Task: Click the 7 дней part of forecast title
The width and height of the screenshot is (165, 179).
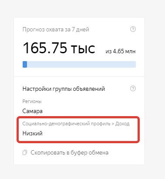Action: coord(81,30)
